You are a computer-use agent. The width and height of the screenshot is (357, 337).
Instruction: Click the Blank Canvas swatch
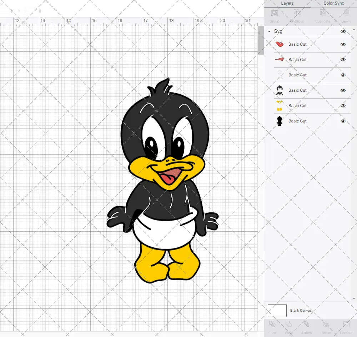pos(277,310)
